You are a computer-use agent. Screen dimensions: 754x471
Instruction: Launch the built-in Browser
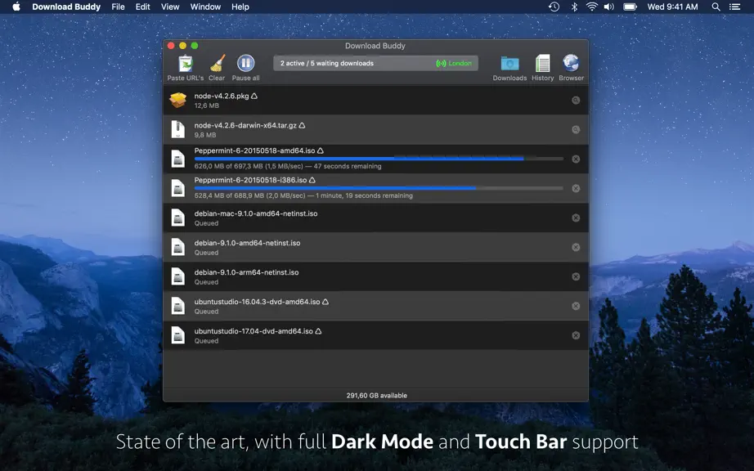tap(572, 68)
